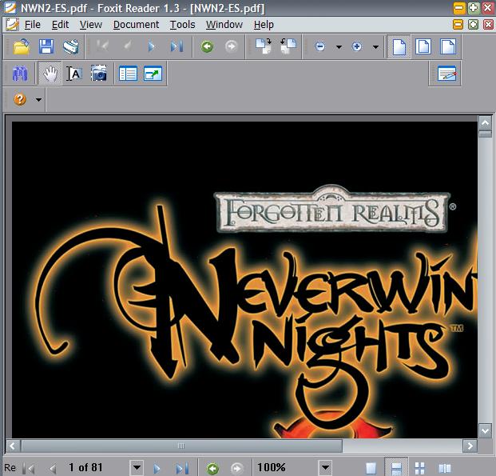Screen dimensions: 496x476
Task: Click horizontal scrollbar left arrow
Action: [x=13, y=446]
